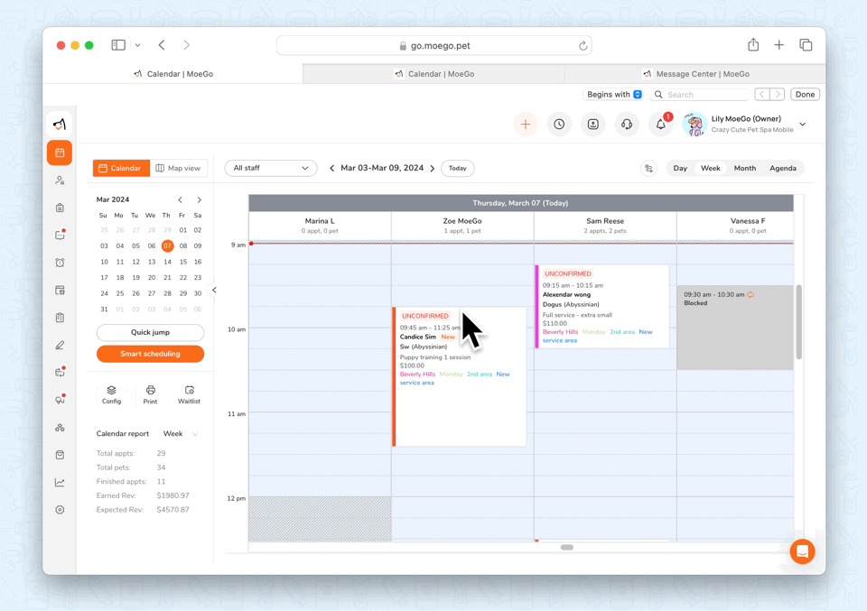867x611 pixels.
Task: Click the Safari share icon
Action: coord(753,45)
